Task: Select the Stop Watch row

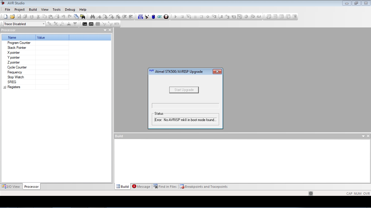Action: point(35,77)
